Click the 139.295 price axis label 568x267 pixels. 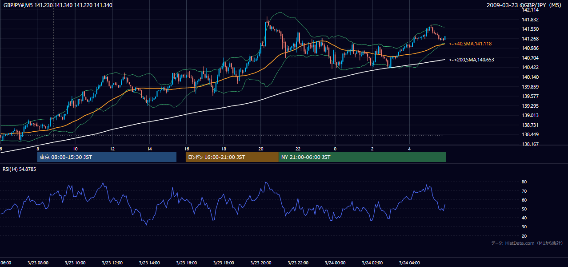(530, 106)
